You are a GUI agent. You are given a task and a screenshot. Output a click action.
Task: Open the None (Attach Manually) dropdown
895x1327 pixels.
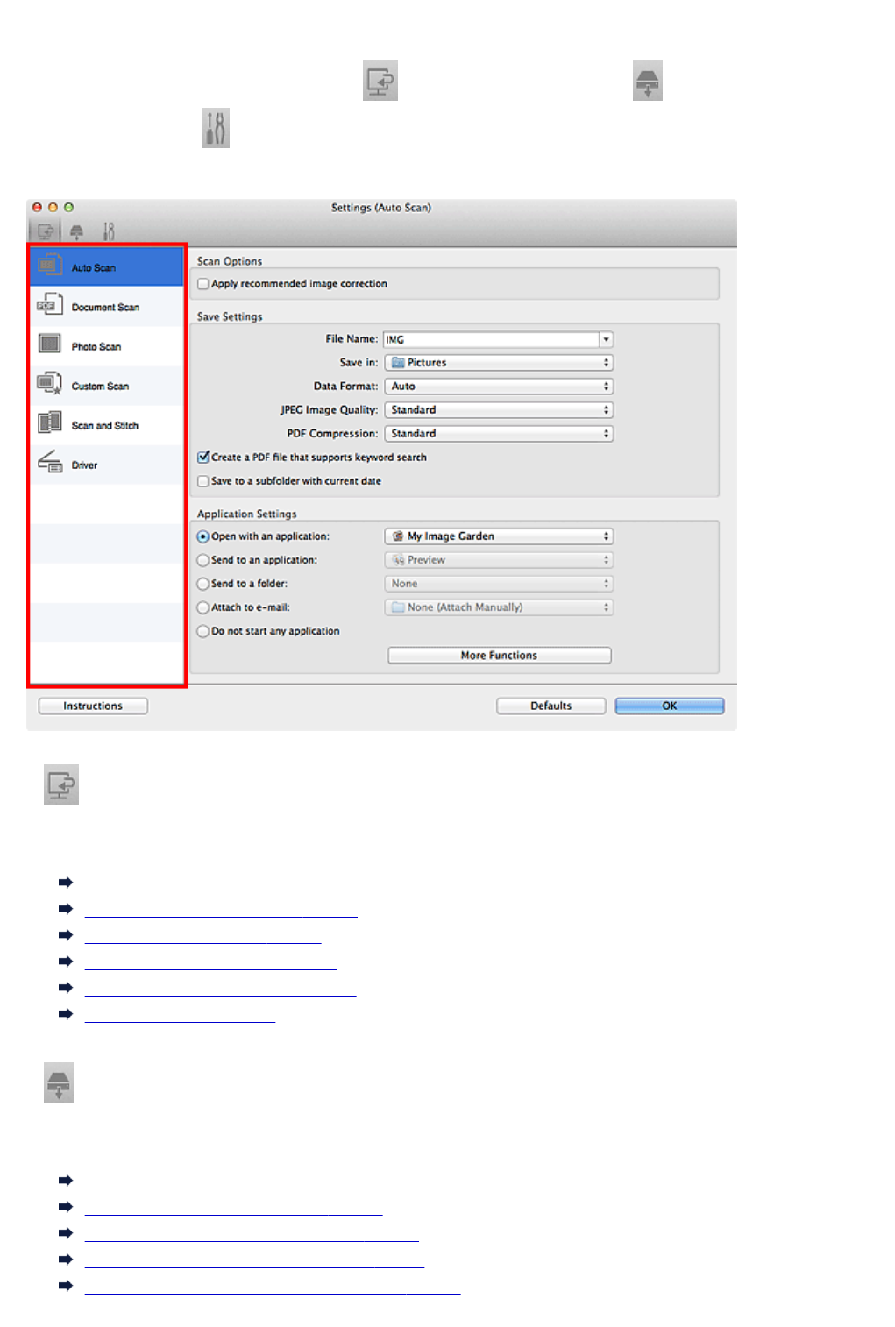pos(499,607)
